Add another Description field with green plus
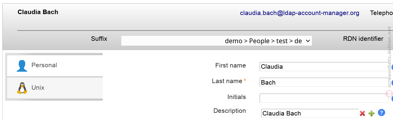The image size is (393, 120). pyautogui.click(x=372, y=113)
